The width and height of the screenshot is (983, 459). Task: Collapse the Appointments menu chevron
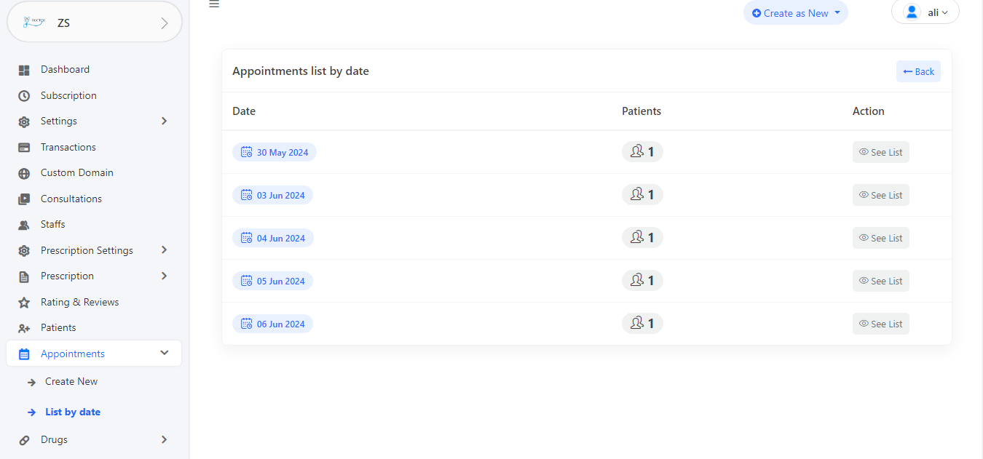[164, 353]
